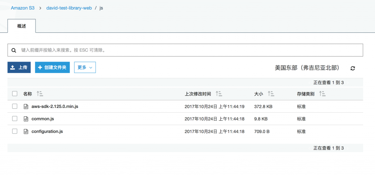The height and width of the screenshot is (175, 375).
Task: Sort by 名称 column sort icon
Action: (x=40, y=94)
